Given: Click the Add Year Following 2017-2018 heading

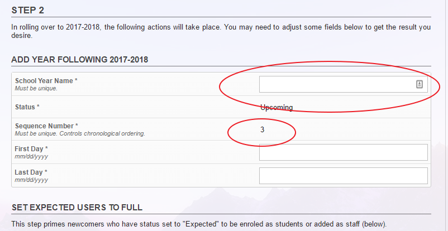Looking at the screenshot, I should tap(80, 60).
